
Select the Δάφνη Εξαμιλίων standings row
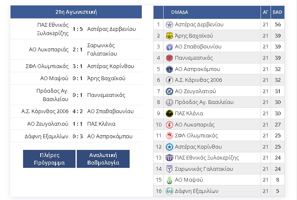[219, 191]
